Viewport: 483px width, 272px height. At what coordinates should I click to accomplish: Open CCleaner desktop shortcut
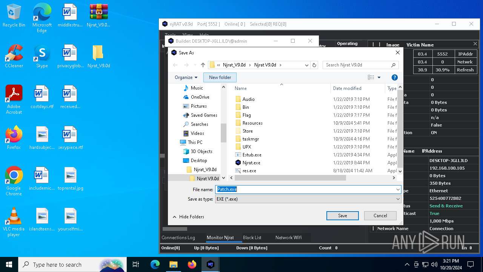[x=14, y=57]
